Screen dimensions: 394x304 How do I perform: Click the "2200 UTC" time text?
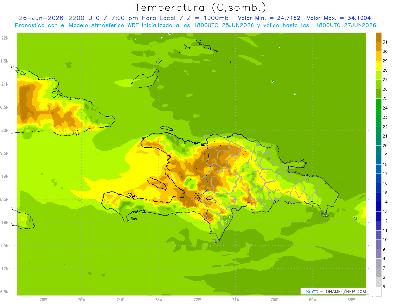(x=85, y=18)
